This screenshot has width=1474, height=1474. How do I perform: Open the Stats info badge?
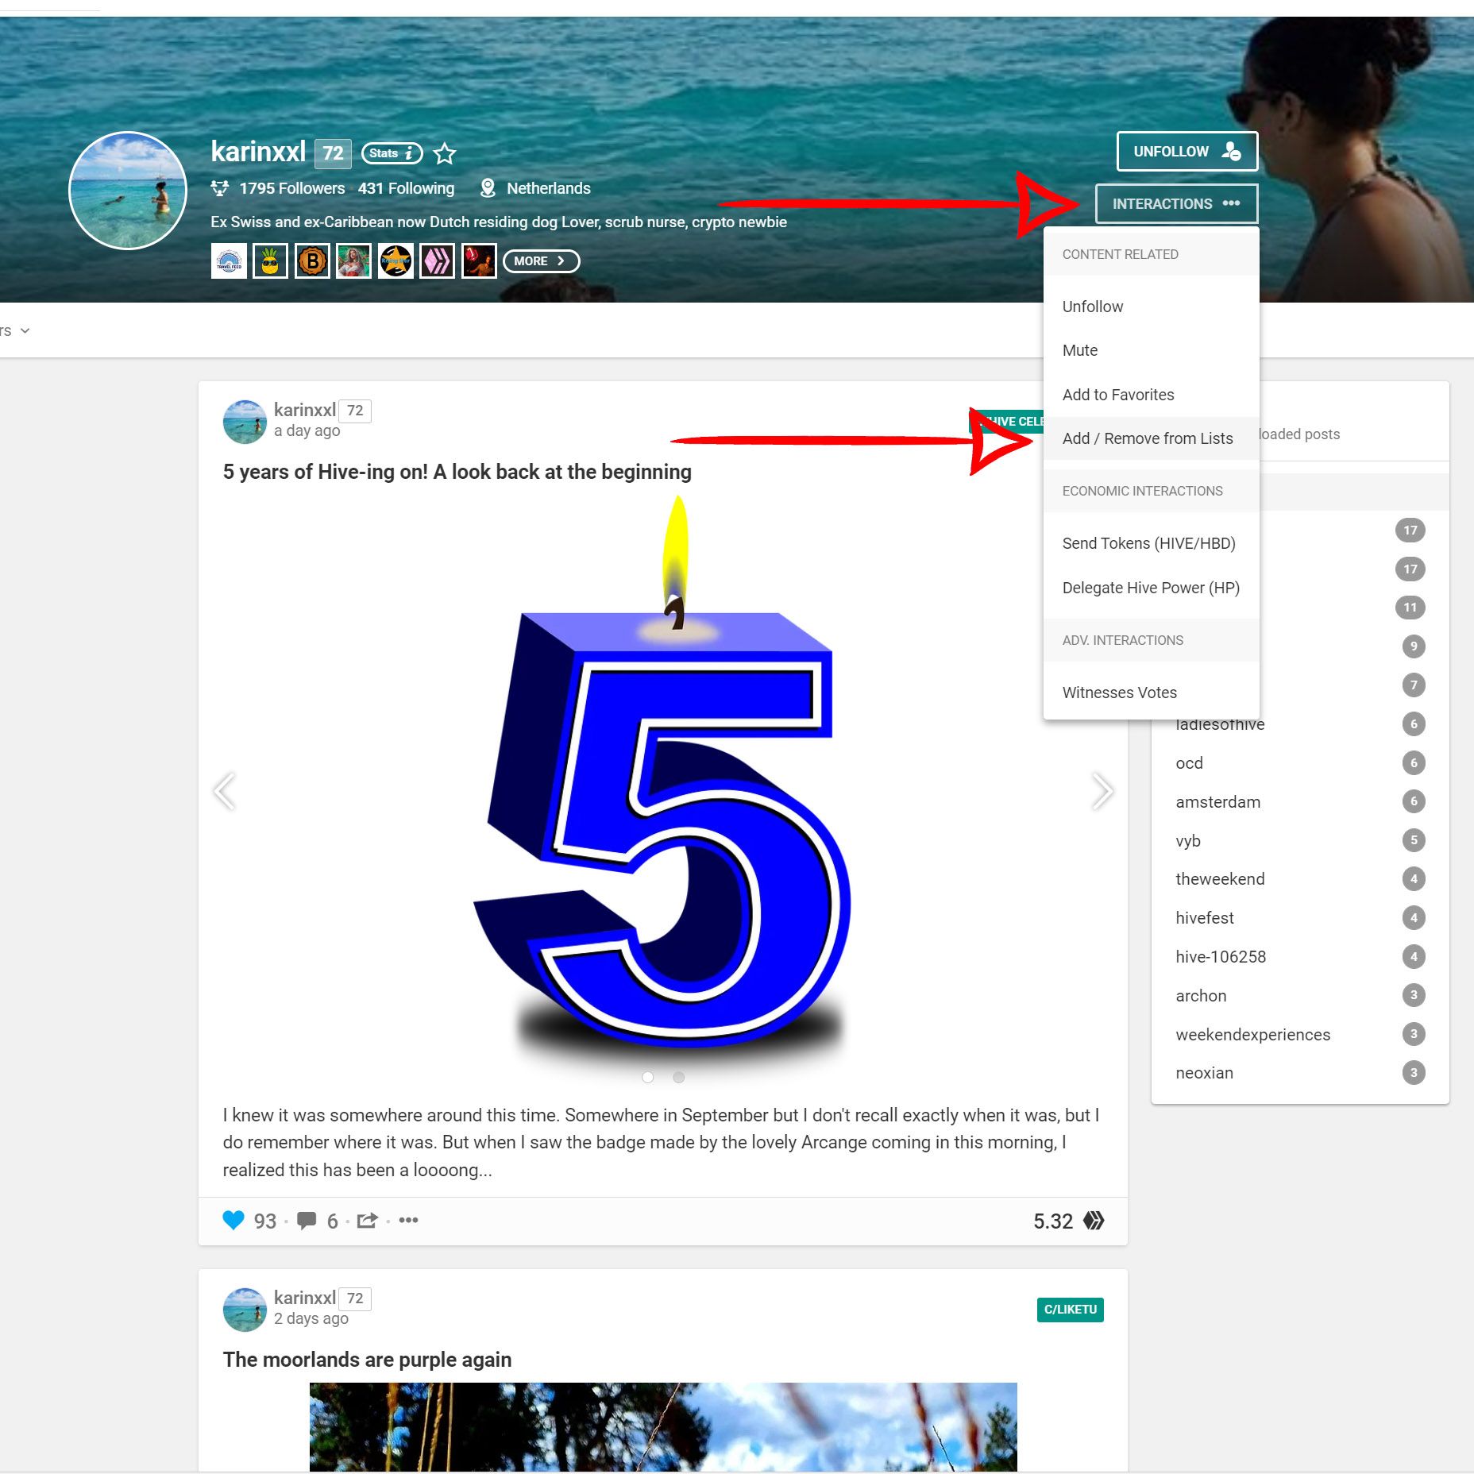tap(392, 153)
